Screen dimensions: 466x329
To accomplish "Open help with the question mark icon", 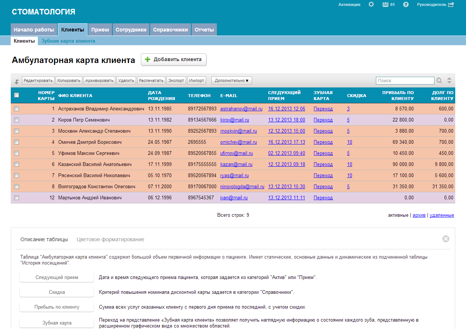I will 406,4.
